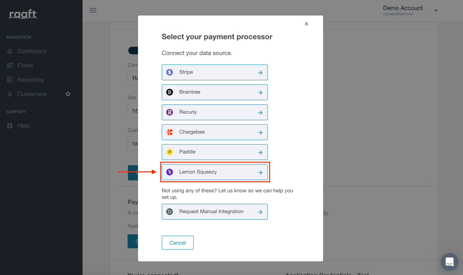
Task: Select the Paddle logo icon
Action: 170,152
